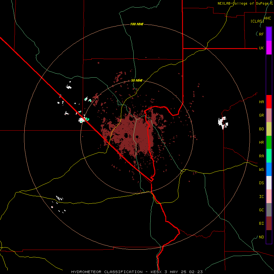The image size is (274, 274).
Task: Click the ND legend label
Action: [x=261, y=237]
